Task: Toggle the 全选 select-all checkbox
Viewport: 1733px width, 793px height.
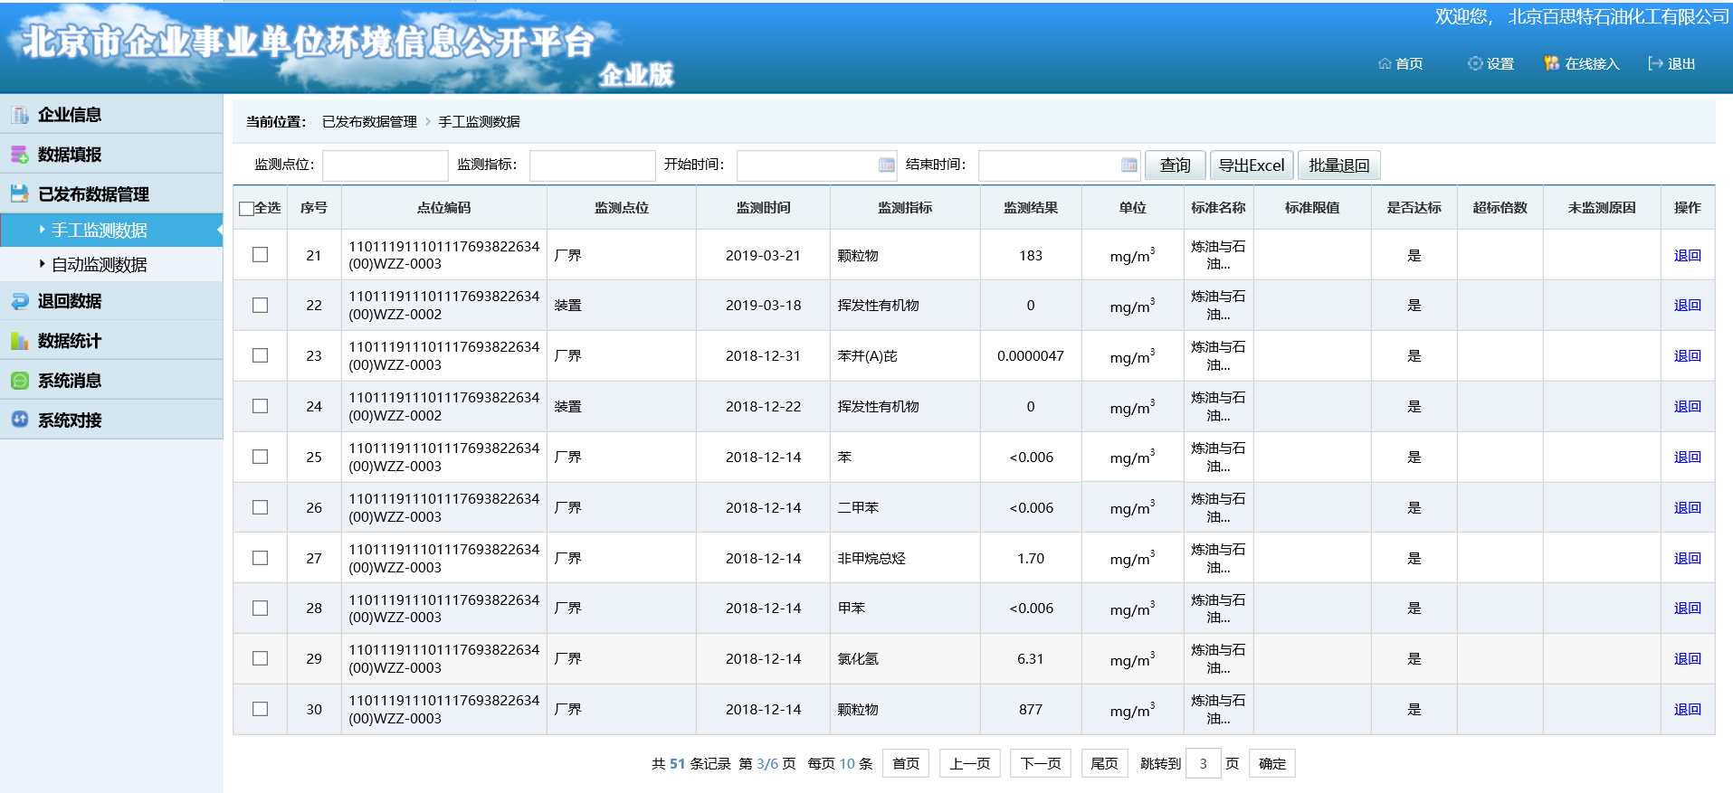Action: tap(246, 209)
